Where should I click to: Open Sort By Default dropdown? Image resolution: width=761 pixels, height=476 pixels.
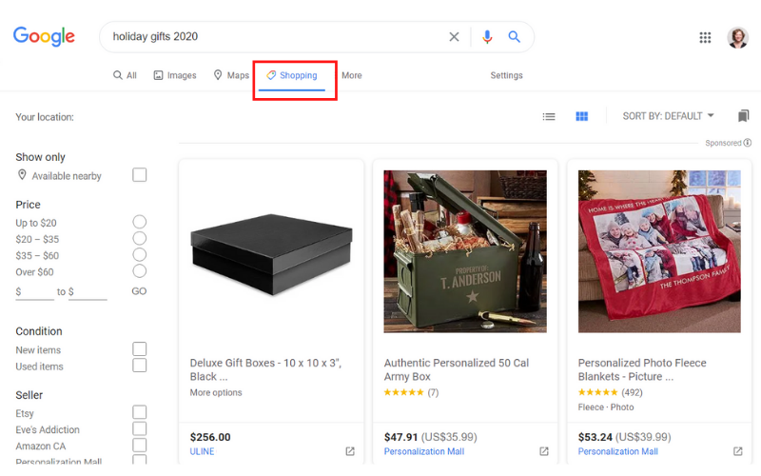click(x=668, y=116)
